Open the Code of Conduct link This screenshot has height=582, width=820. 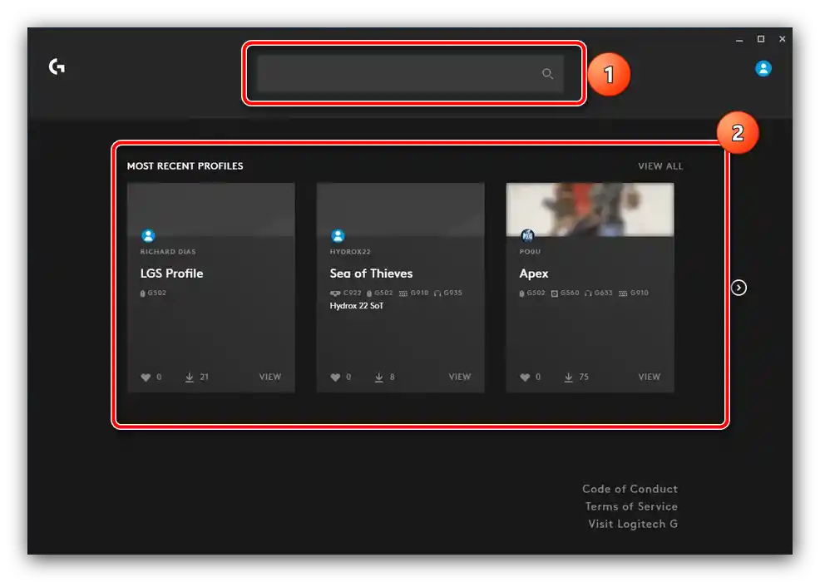point(630,489)
